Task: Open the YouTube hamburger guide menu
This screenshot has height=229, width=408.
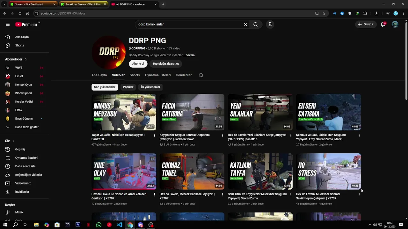Action: click(8, 24)
